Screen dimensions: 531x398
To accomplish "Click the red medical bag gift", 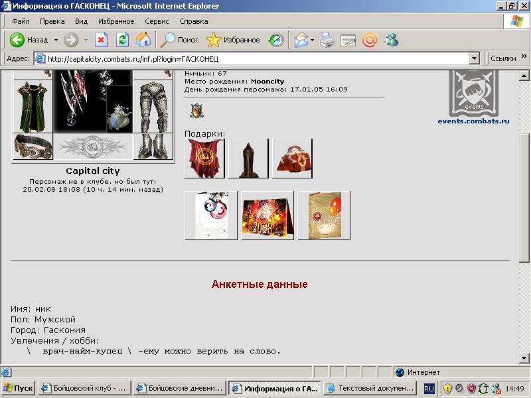I will [x=292, y=158].
